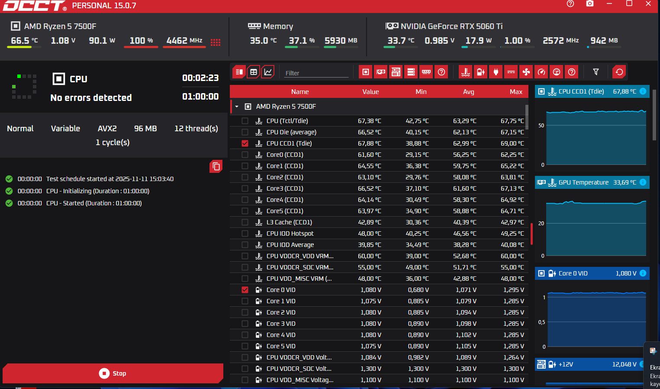The width and height of the screenshot is (660, 389).
Task: Toggle the motherboard sensor filter icon
Action: pyautogui.click(x=396, y=72)
